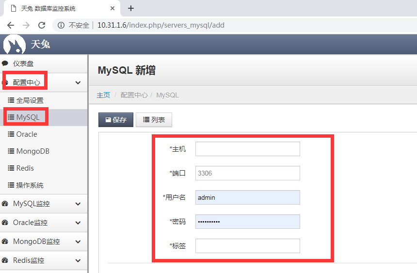
Task: Click MySQL in breadcrumb
Action: [x=168, y=95]
